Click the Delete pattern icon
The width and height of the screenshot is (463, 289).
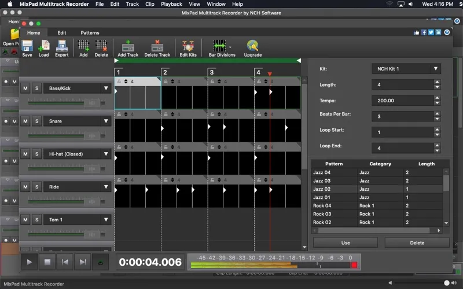coord(101,48)
